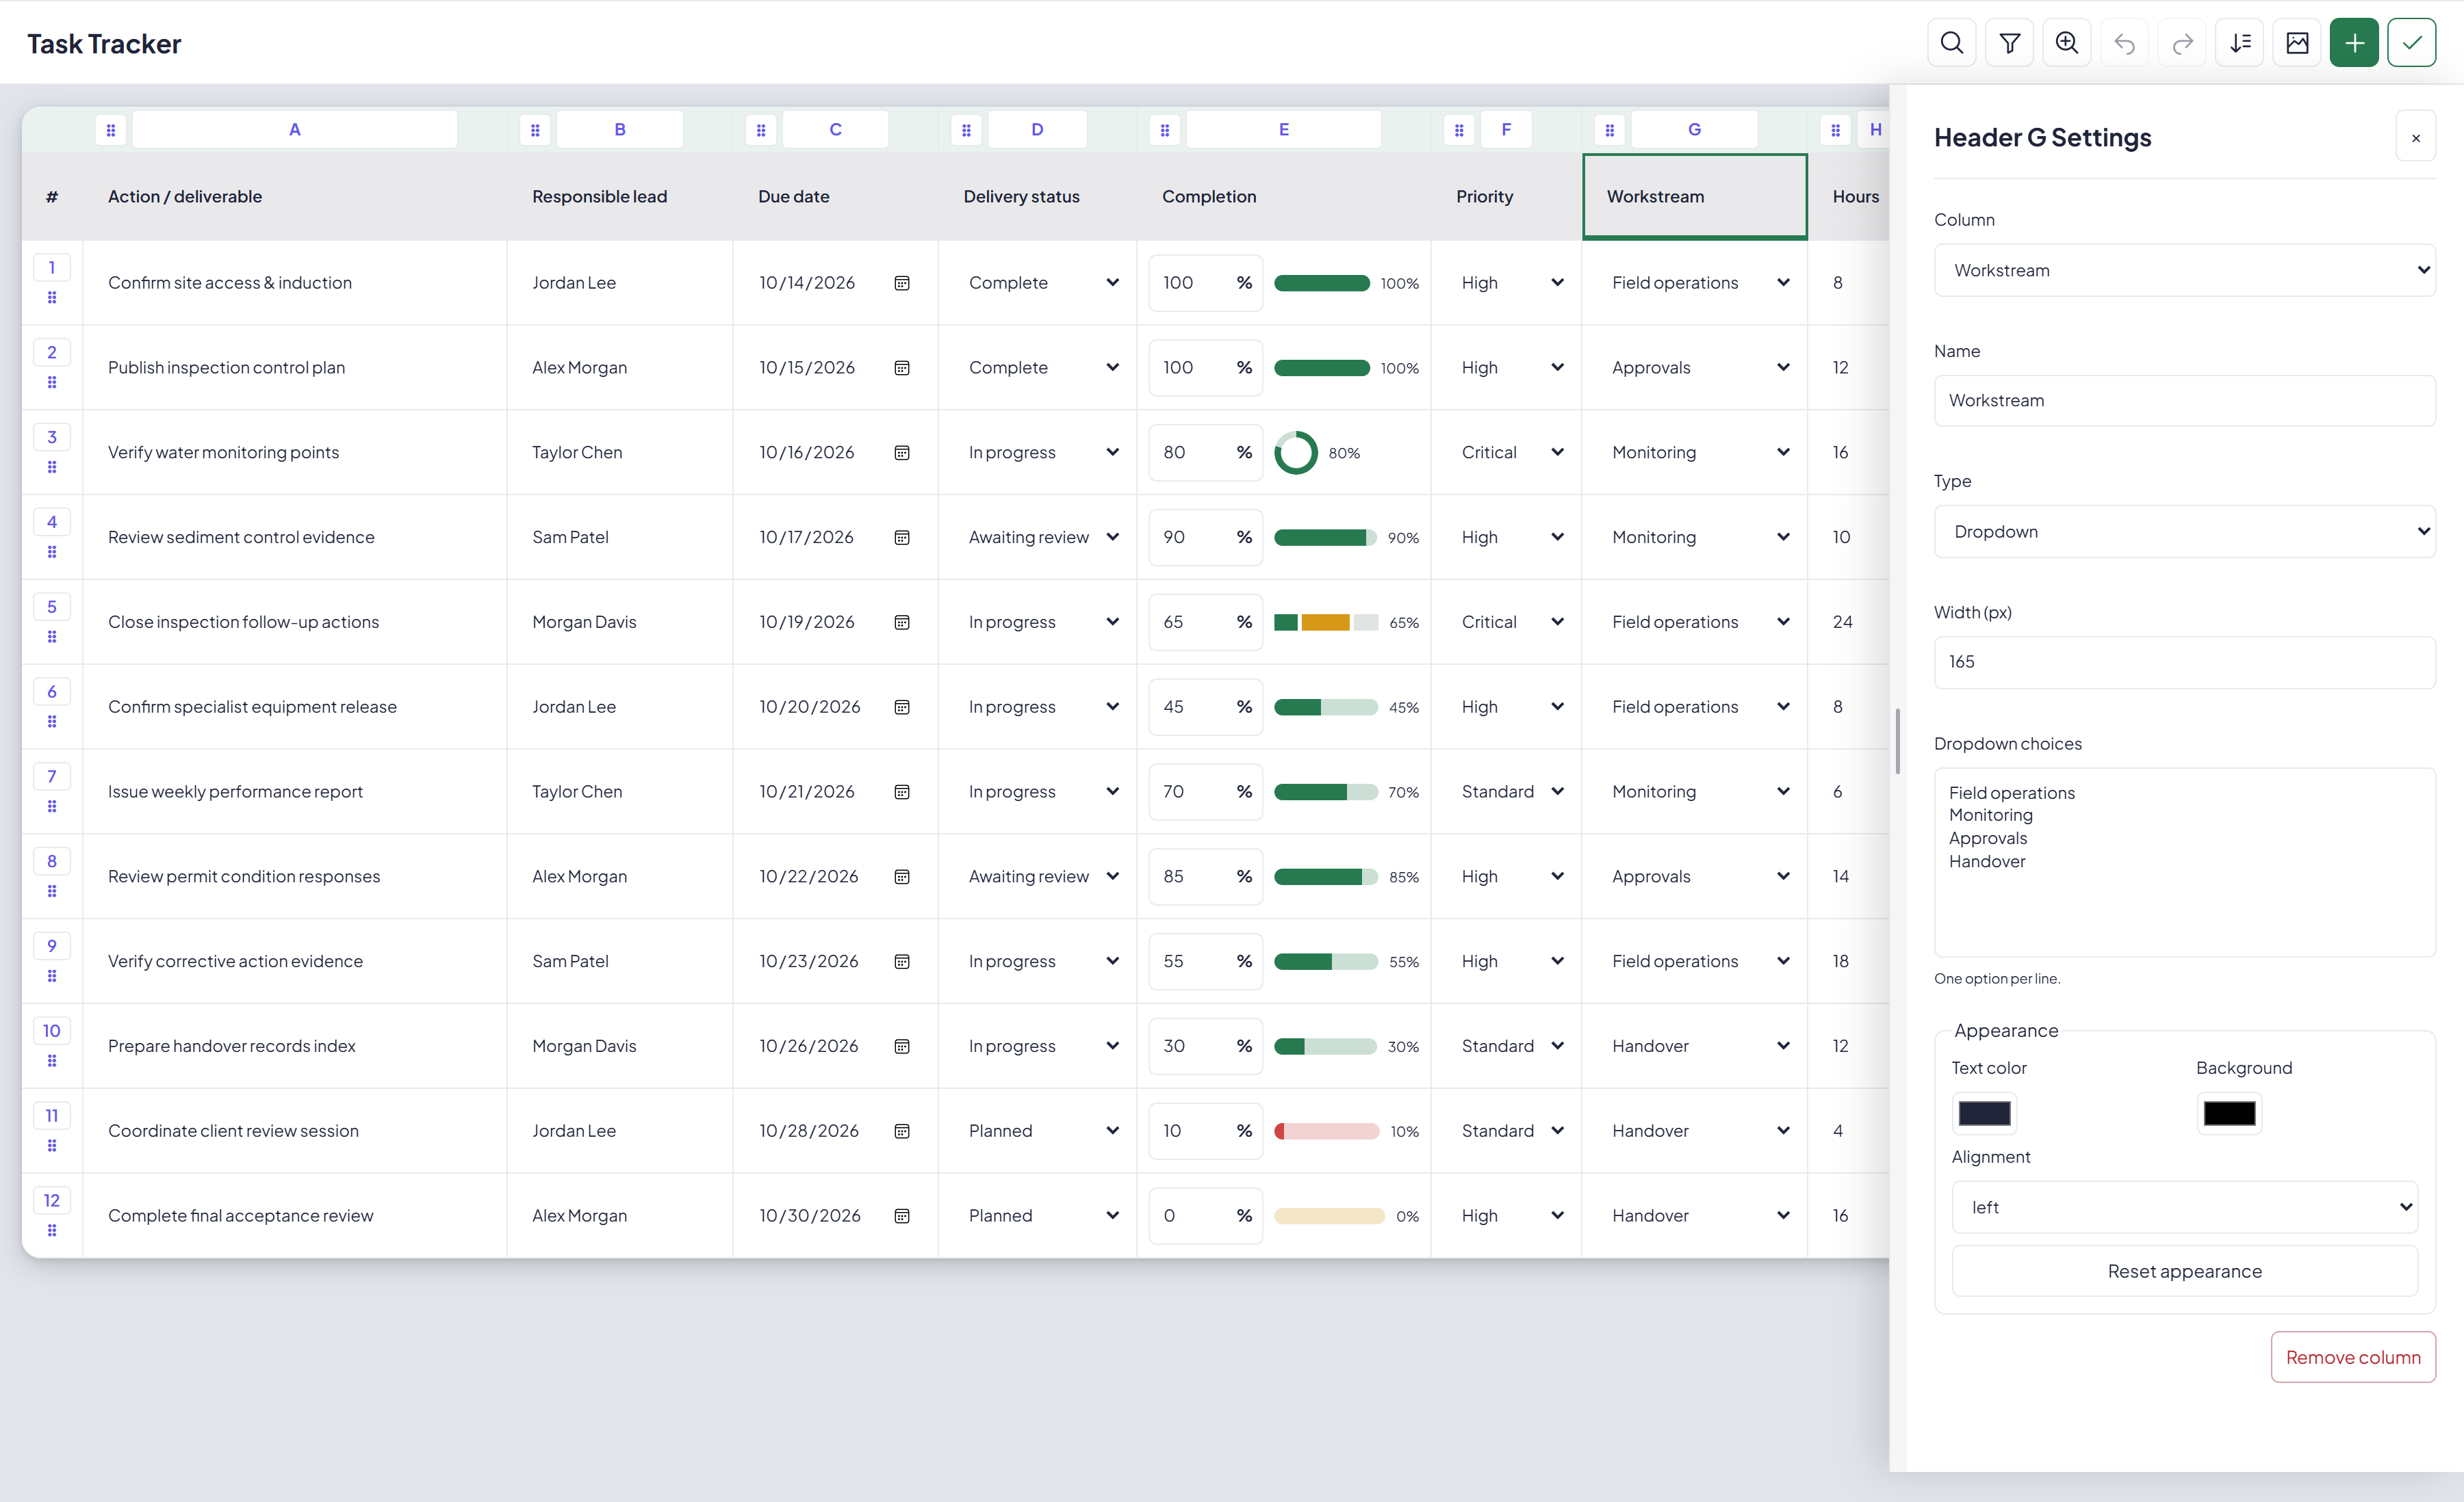Open calendar icon for 10/16/2026 due date
Screen dimensions: 2464x1502
pyautogui.click(x=902, y=453)
